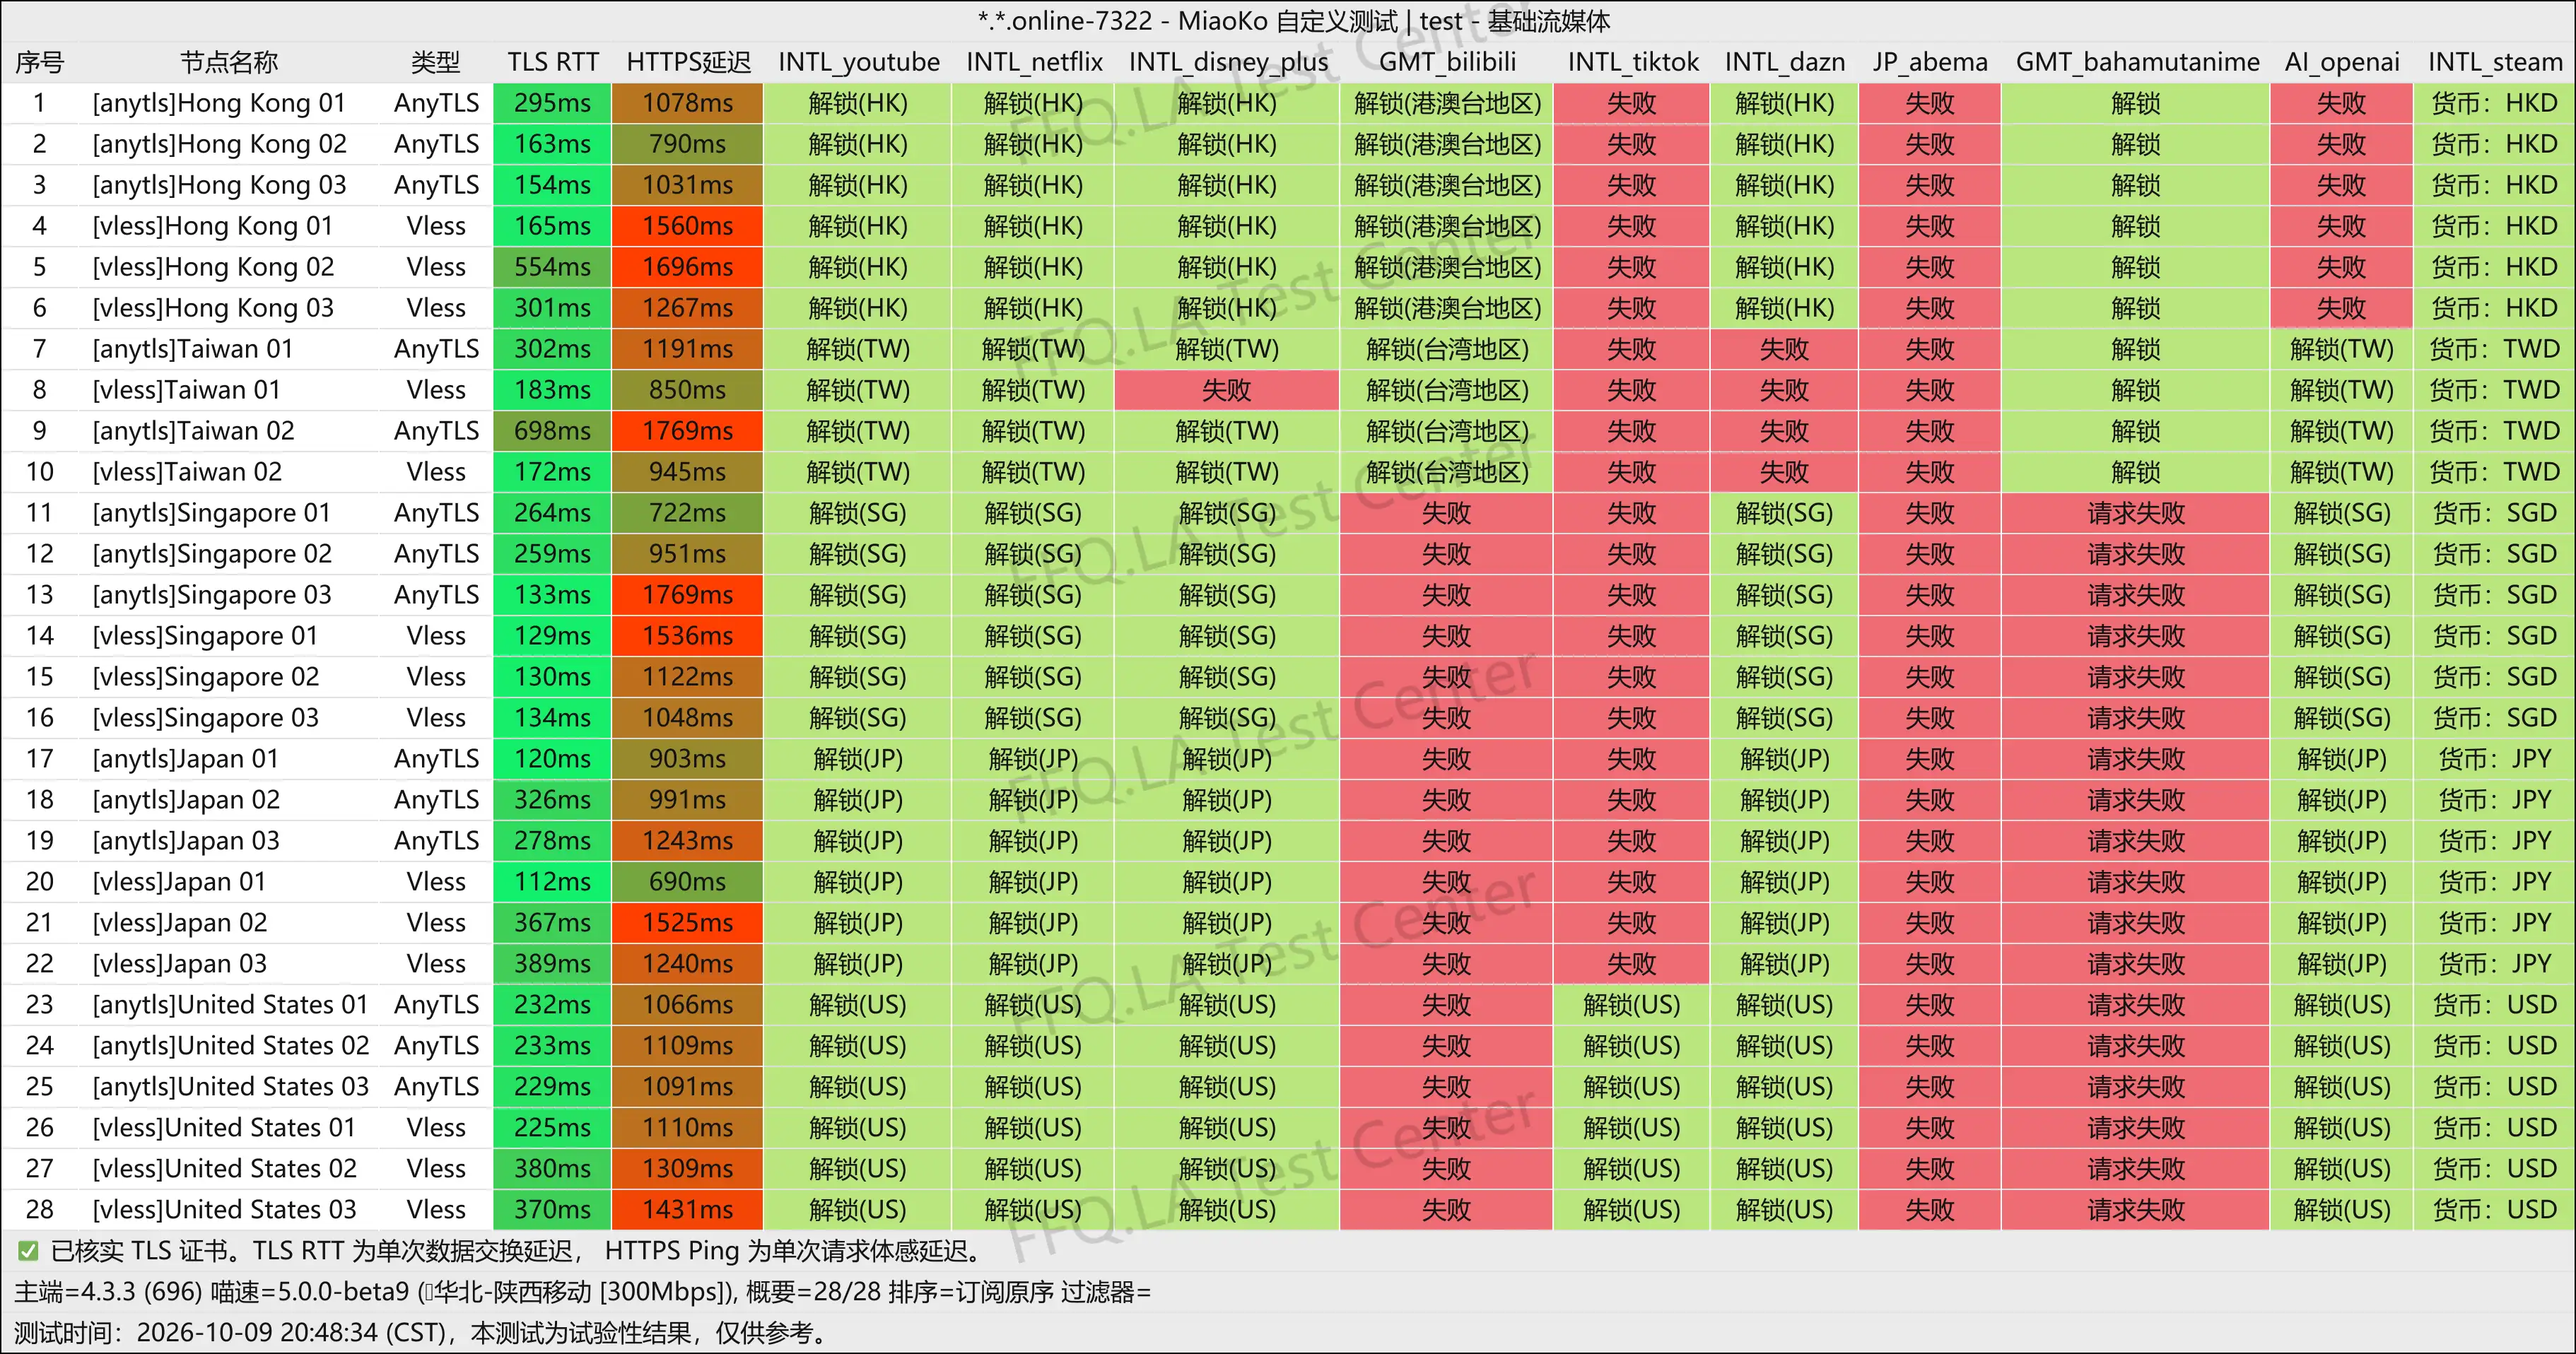The image size is (2576, 1354).
Task: Click the JP_abema column header
Action: pyautogui.click(x=1930, y=62)
